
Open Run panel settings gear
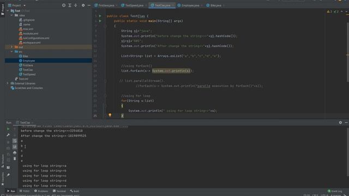pos(340,122)
